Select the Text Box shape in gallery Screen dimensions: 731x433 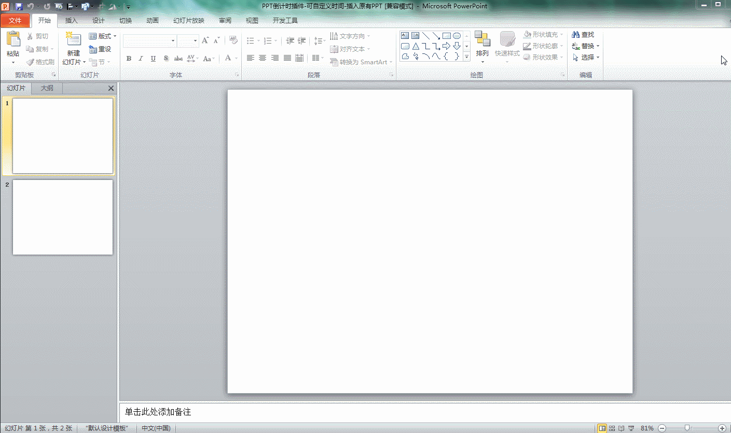pos(405,36)
